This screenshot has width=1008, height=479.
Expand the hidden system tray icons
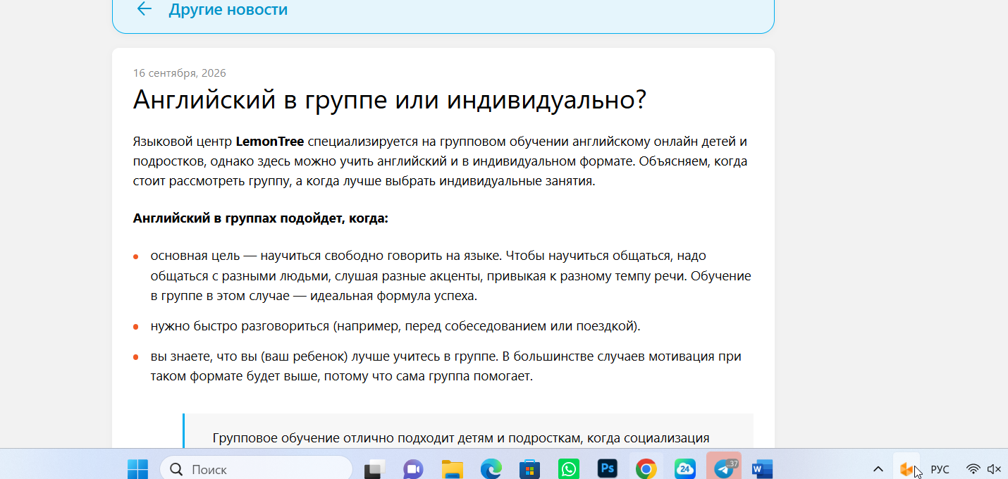tap(878, 469)
